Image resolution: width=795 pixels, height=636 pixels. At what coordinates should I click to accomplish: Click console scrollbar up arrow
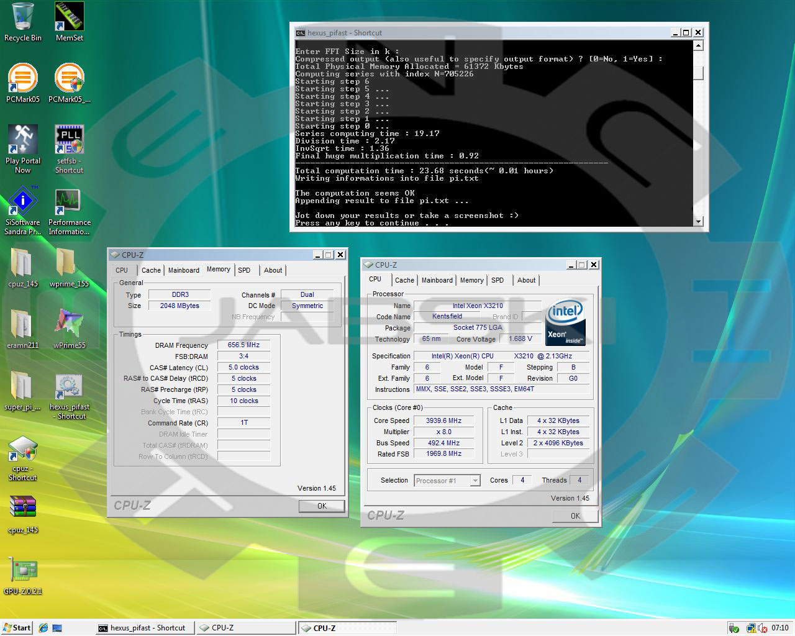tap(698, 45)
